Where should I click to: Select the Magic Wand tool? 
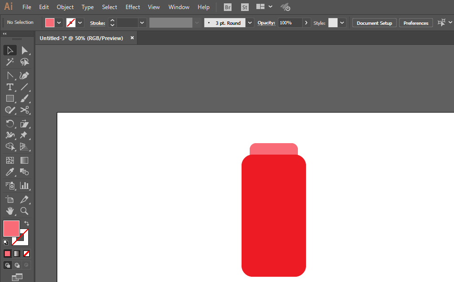pos(10,62)
